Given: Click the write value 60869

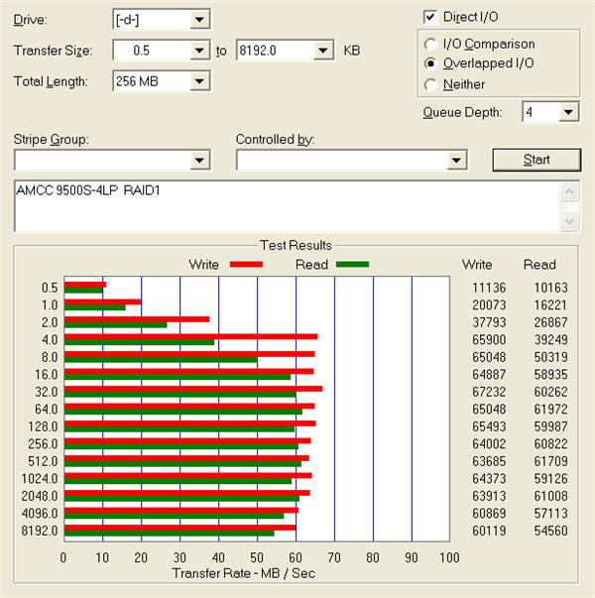Looking at the screenshot, I should [x=489, y=514].
